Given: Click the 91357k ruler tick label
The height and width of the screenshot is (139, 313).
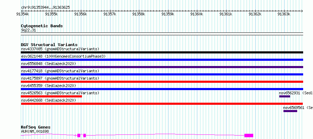Looking at the screenshot, I should (x=110, y=14).
